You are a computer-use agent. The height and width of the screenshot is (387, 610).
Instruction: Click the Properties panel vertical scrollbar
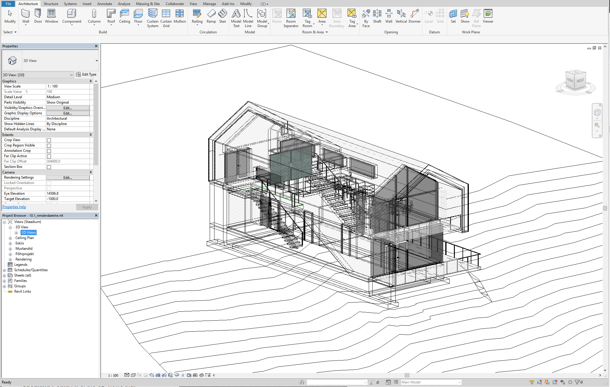click(x=96, y=125)
